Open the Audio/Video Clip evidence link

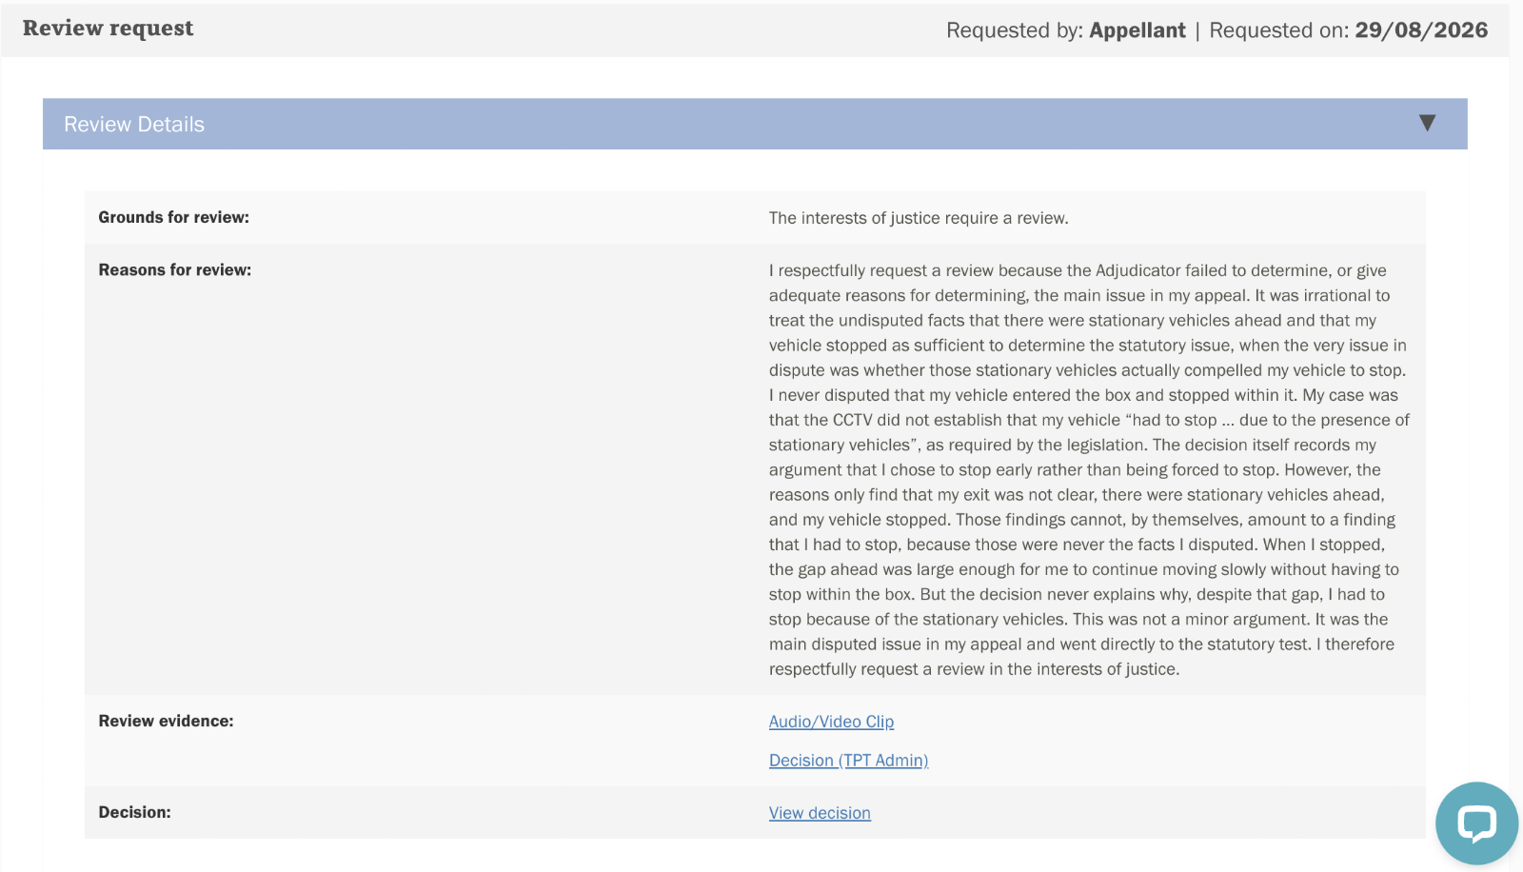tap(831, 722)
